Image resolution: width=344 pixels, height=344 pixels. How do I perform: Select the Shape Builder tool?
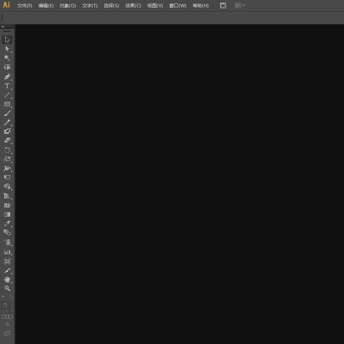click(x=7, y=186)
